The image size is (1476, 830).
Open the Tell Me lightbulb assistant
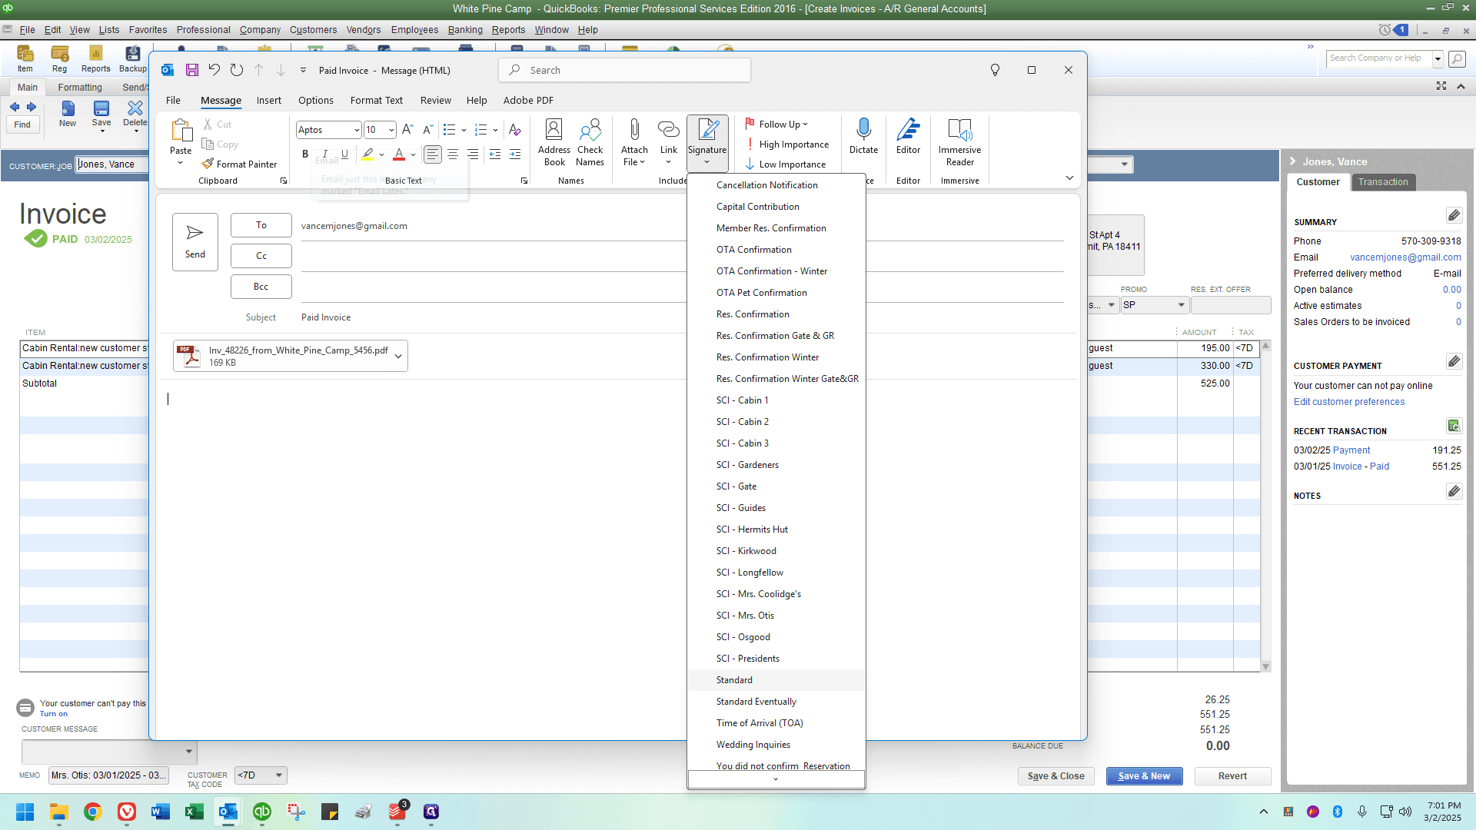995,70
